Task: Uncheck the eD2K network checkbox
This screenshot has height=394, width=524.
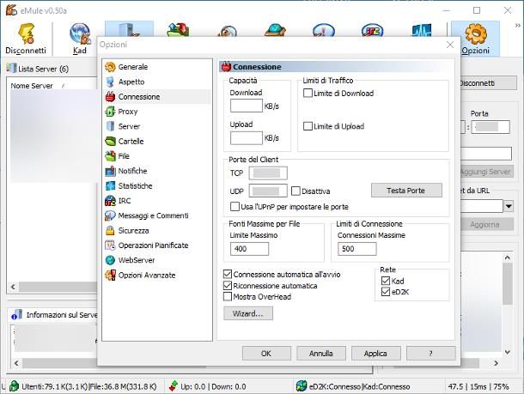Action: pos(386,292)
